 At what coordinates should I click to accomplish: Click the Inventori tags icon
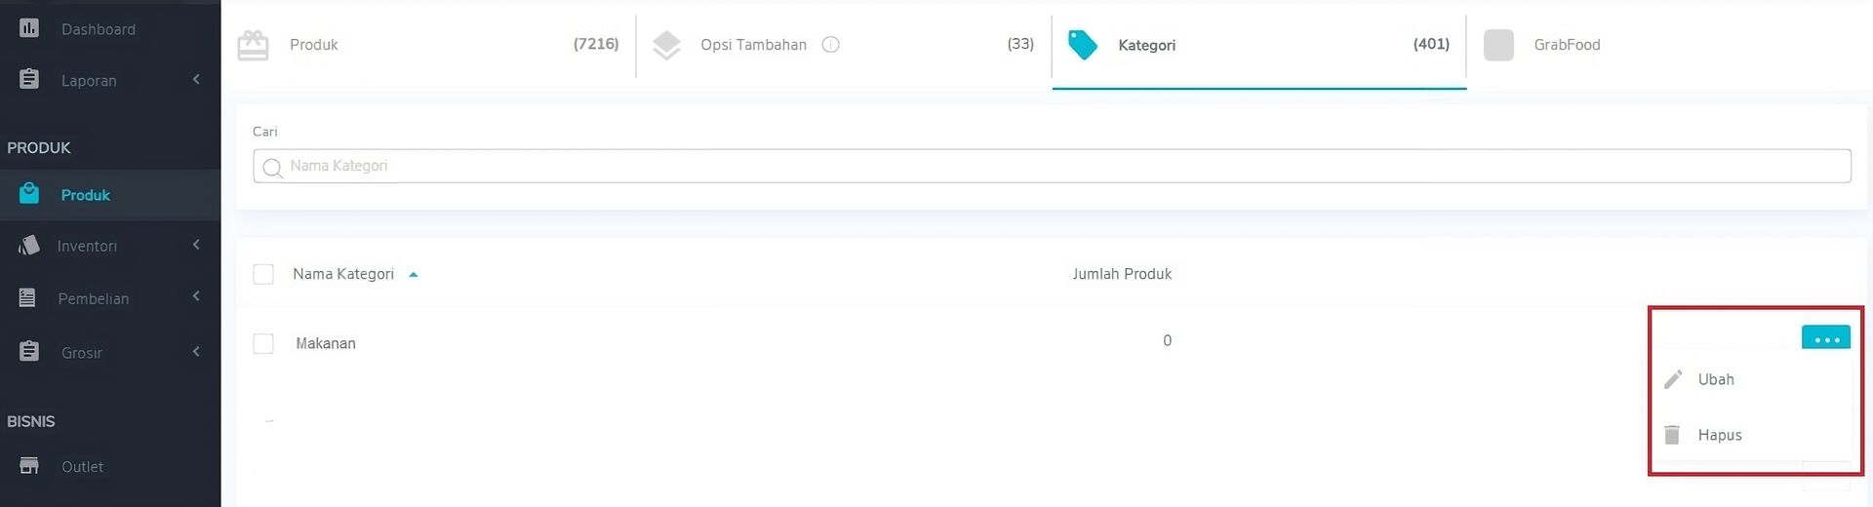pos(29,245)
